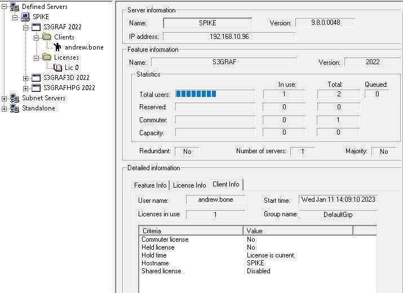
Task: Select Lic 0 license entry
Action: (72, 68)
